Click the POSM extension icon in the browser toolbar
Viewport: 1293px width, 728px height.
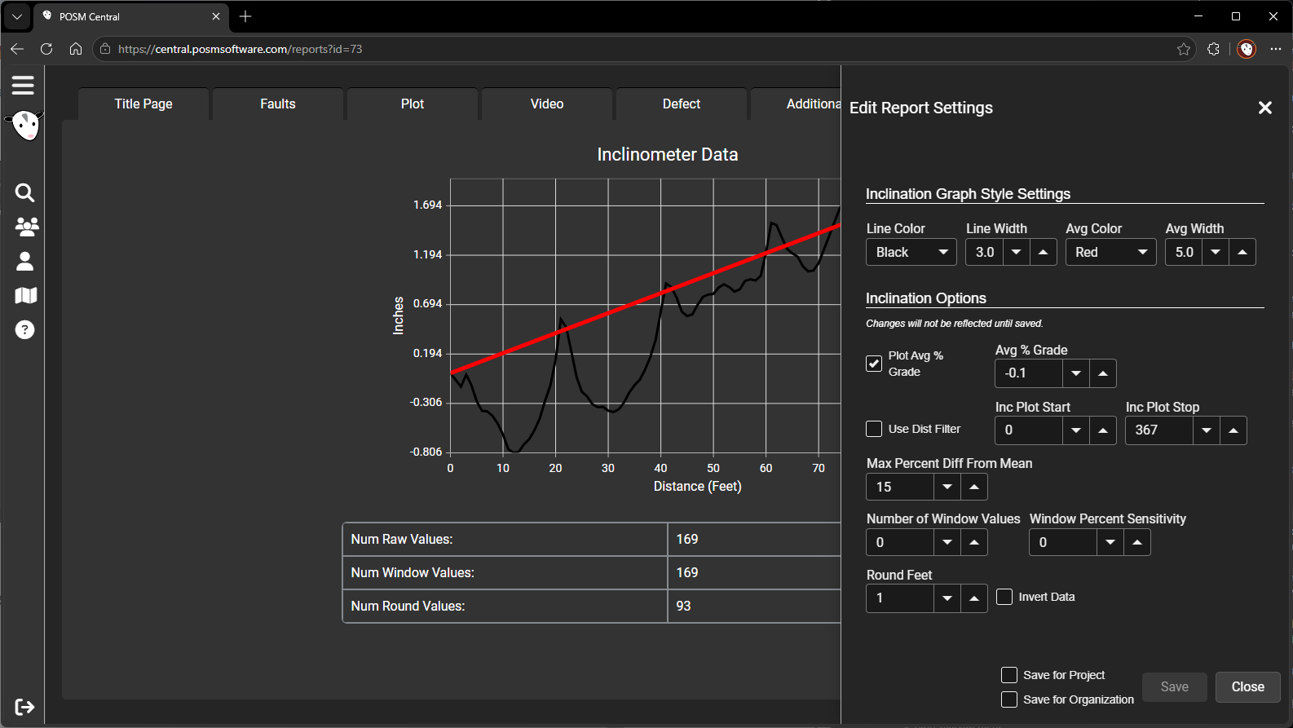click(x=1247, y=49)
